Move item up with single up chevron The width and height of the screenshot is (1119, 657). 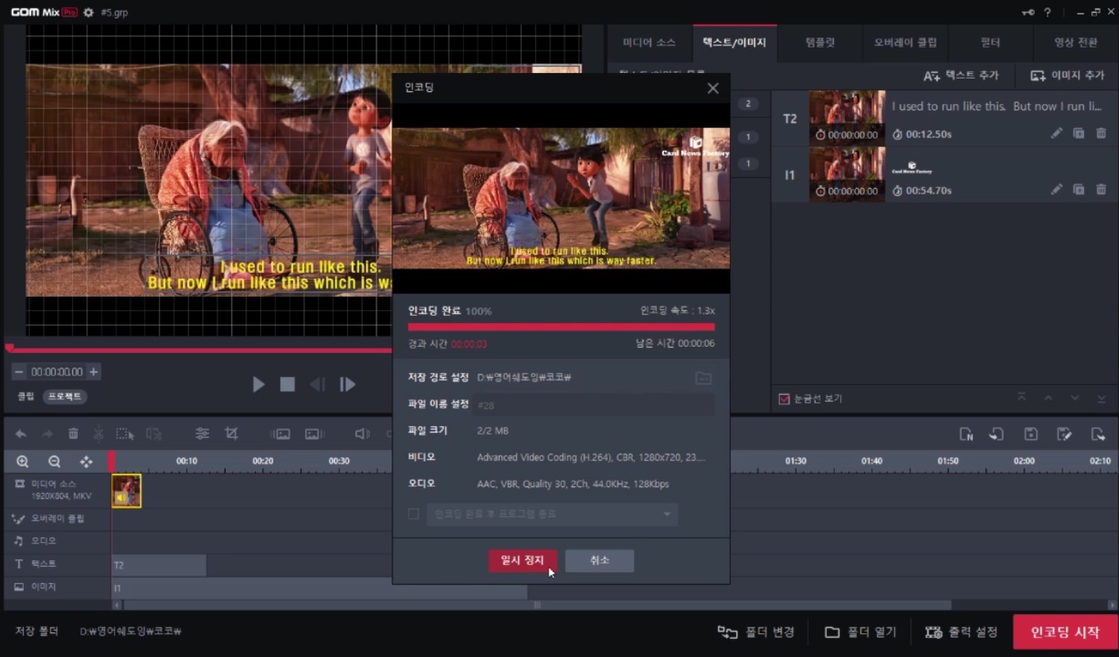pos(1048,398)
